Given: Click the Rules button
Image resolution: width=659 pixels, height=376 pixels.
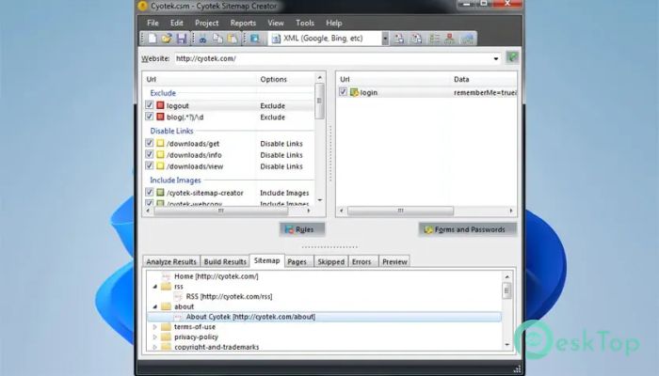Looking at the screenshot, I should (302, 229).
